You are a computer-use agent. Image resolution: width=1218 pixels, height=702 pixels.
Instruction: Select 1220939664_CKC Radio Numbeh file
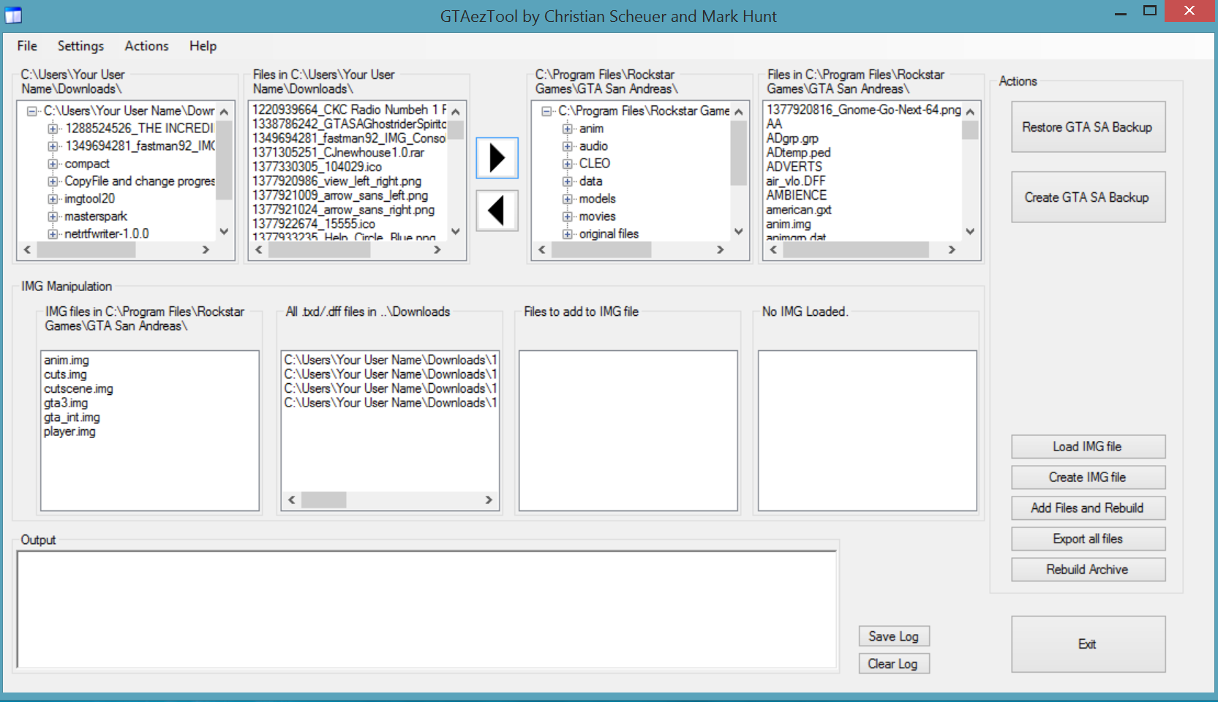coord(349,110)
